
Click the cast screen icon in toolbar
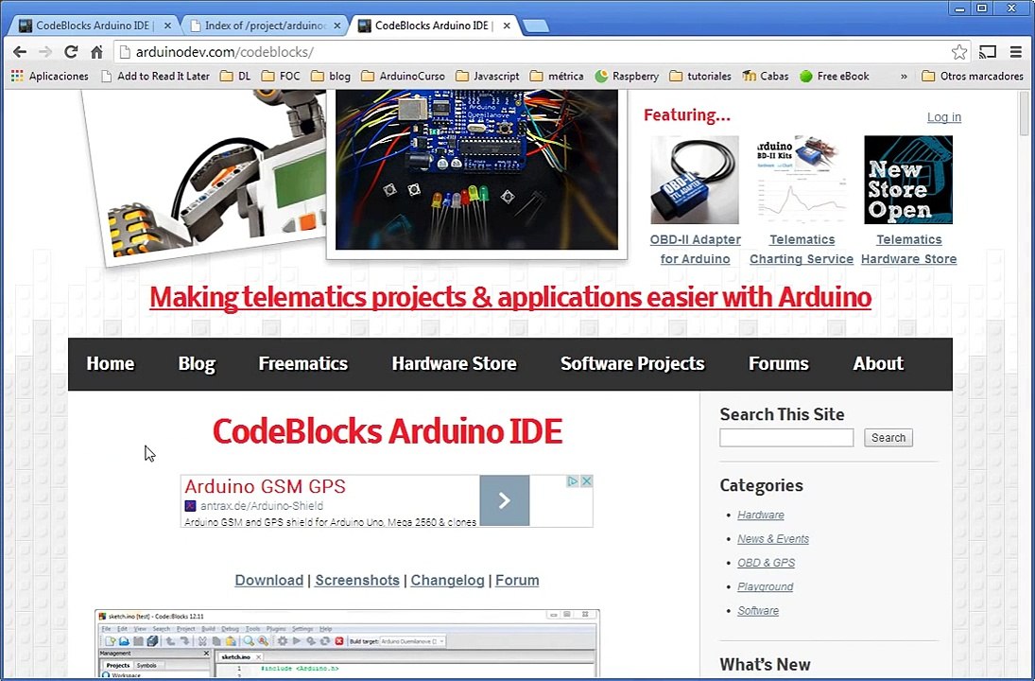tap(988, 51)
